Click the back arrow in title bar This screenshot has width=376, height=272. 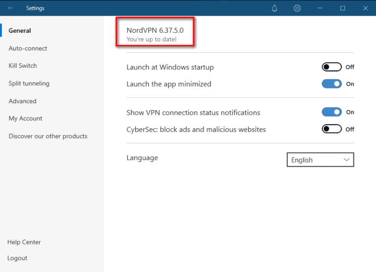11,8
